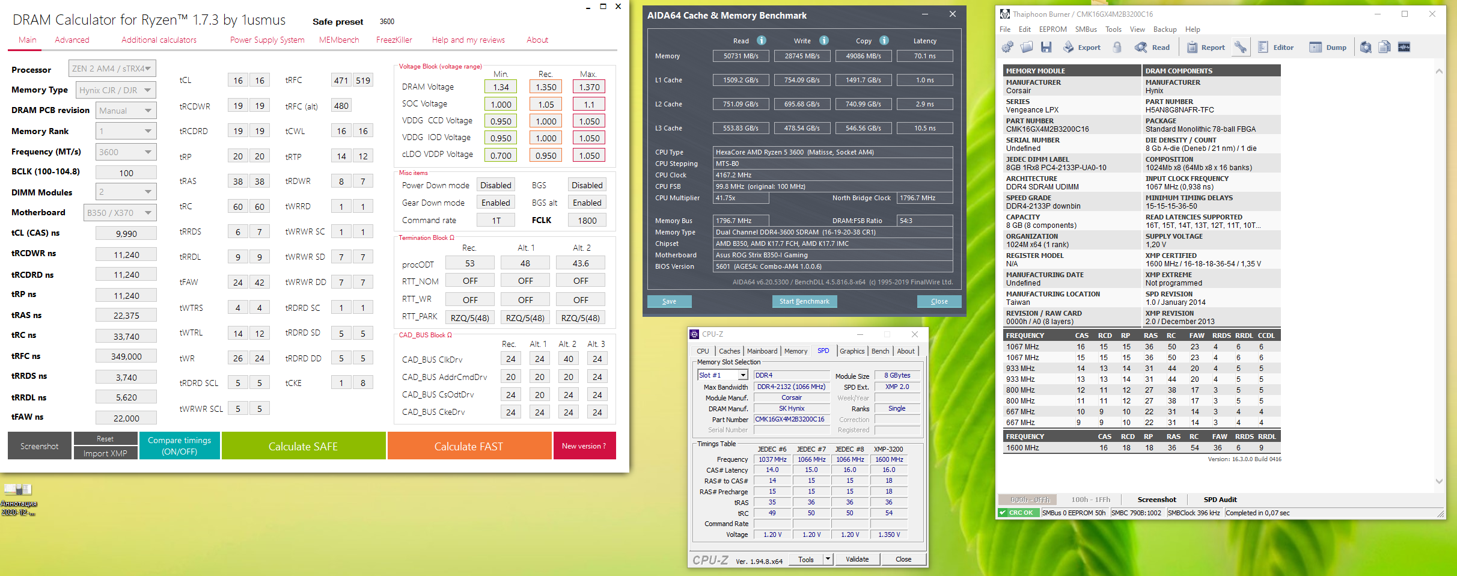This screenshot has width=1457, height=576.
Task: Click the Thaiphoon Burner title bar logo
Action: pyautogui.click(x=1005, y=14)
